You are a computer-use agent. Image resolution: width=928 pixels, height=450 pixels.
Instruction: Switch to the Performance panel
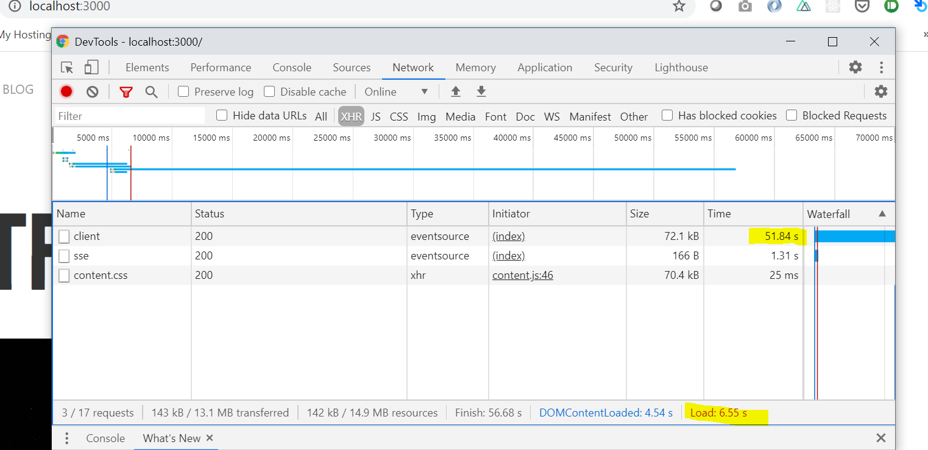(x=221, y=67)
